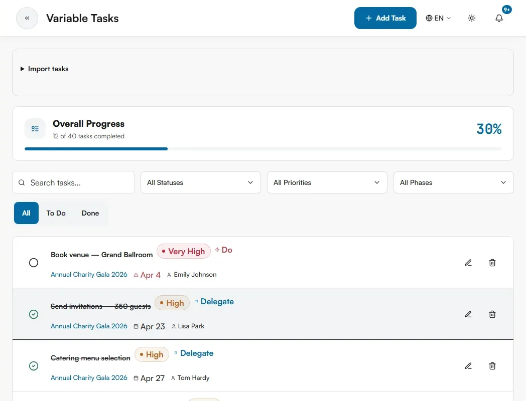The width and height of the screenshot is (526, 401).
Task: Switch to the To Do tab
Action: tap(56, 213)
